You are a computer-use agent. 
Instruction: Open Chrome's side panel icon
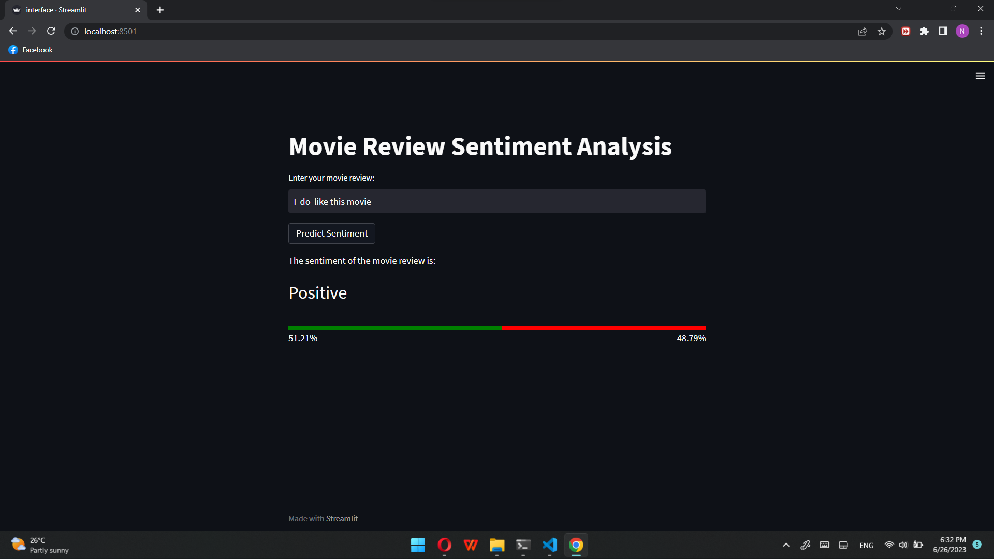point(943,31)
